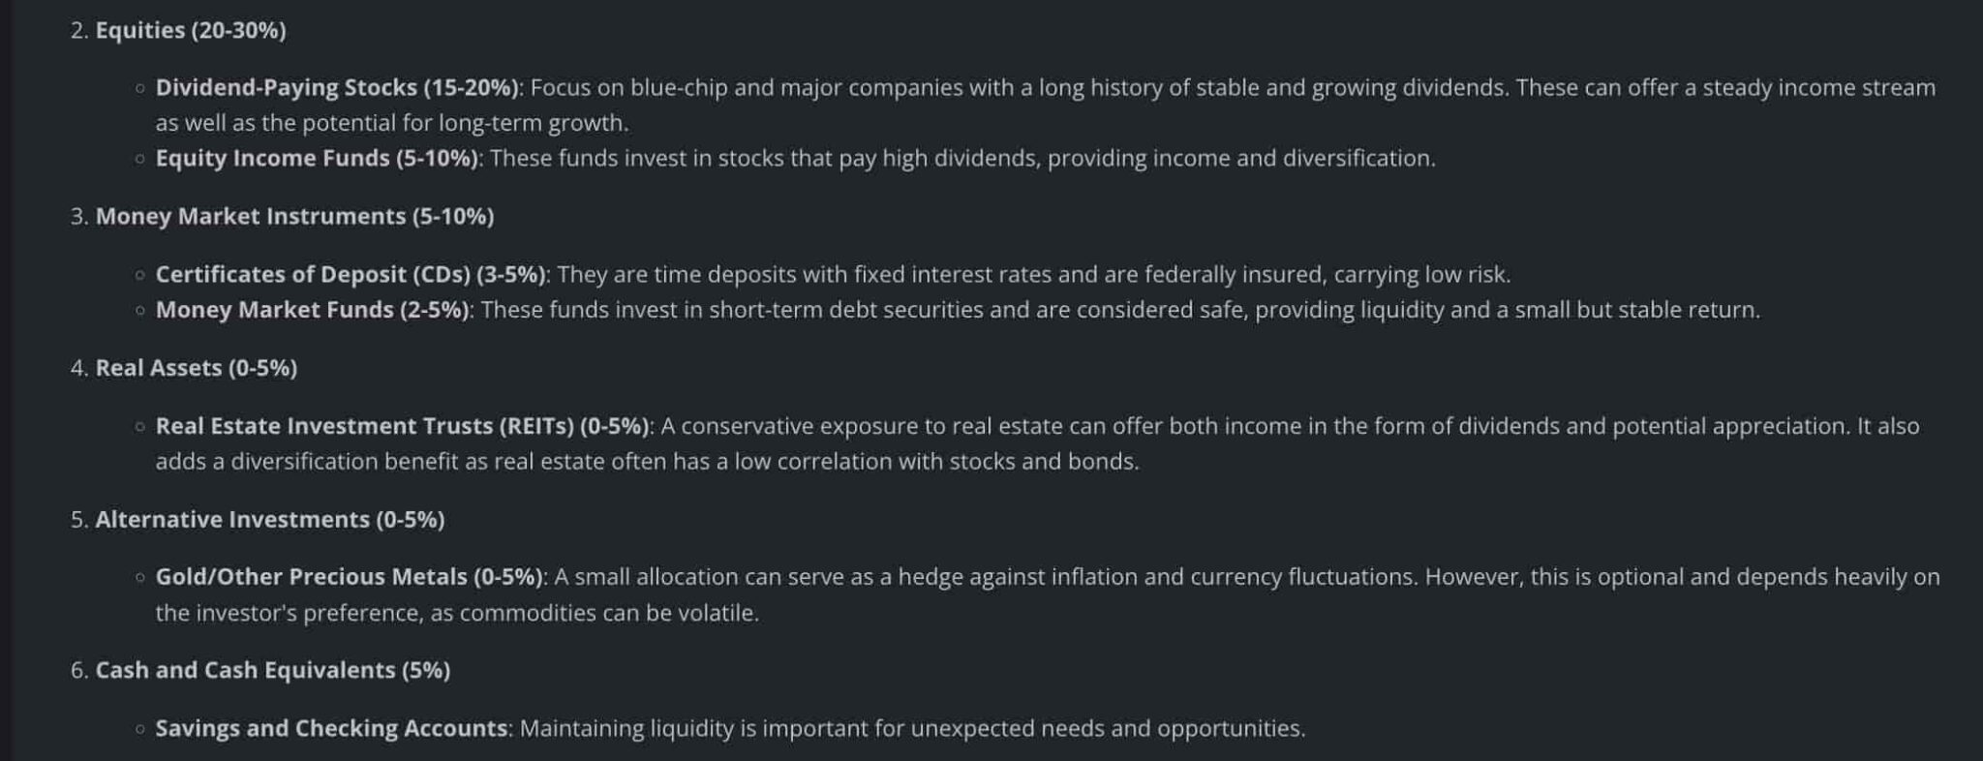Select the "Alternative Investments (0-5%)" heading
Image resolution: width=1983 pixels, height=761 pixels.
coord(269,520)
